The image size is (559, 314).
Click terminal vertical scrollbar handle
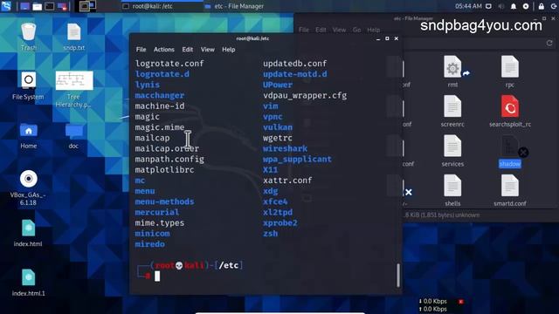coord(398,276)
